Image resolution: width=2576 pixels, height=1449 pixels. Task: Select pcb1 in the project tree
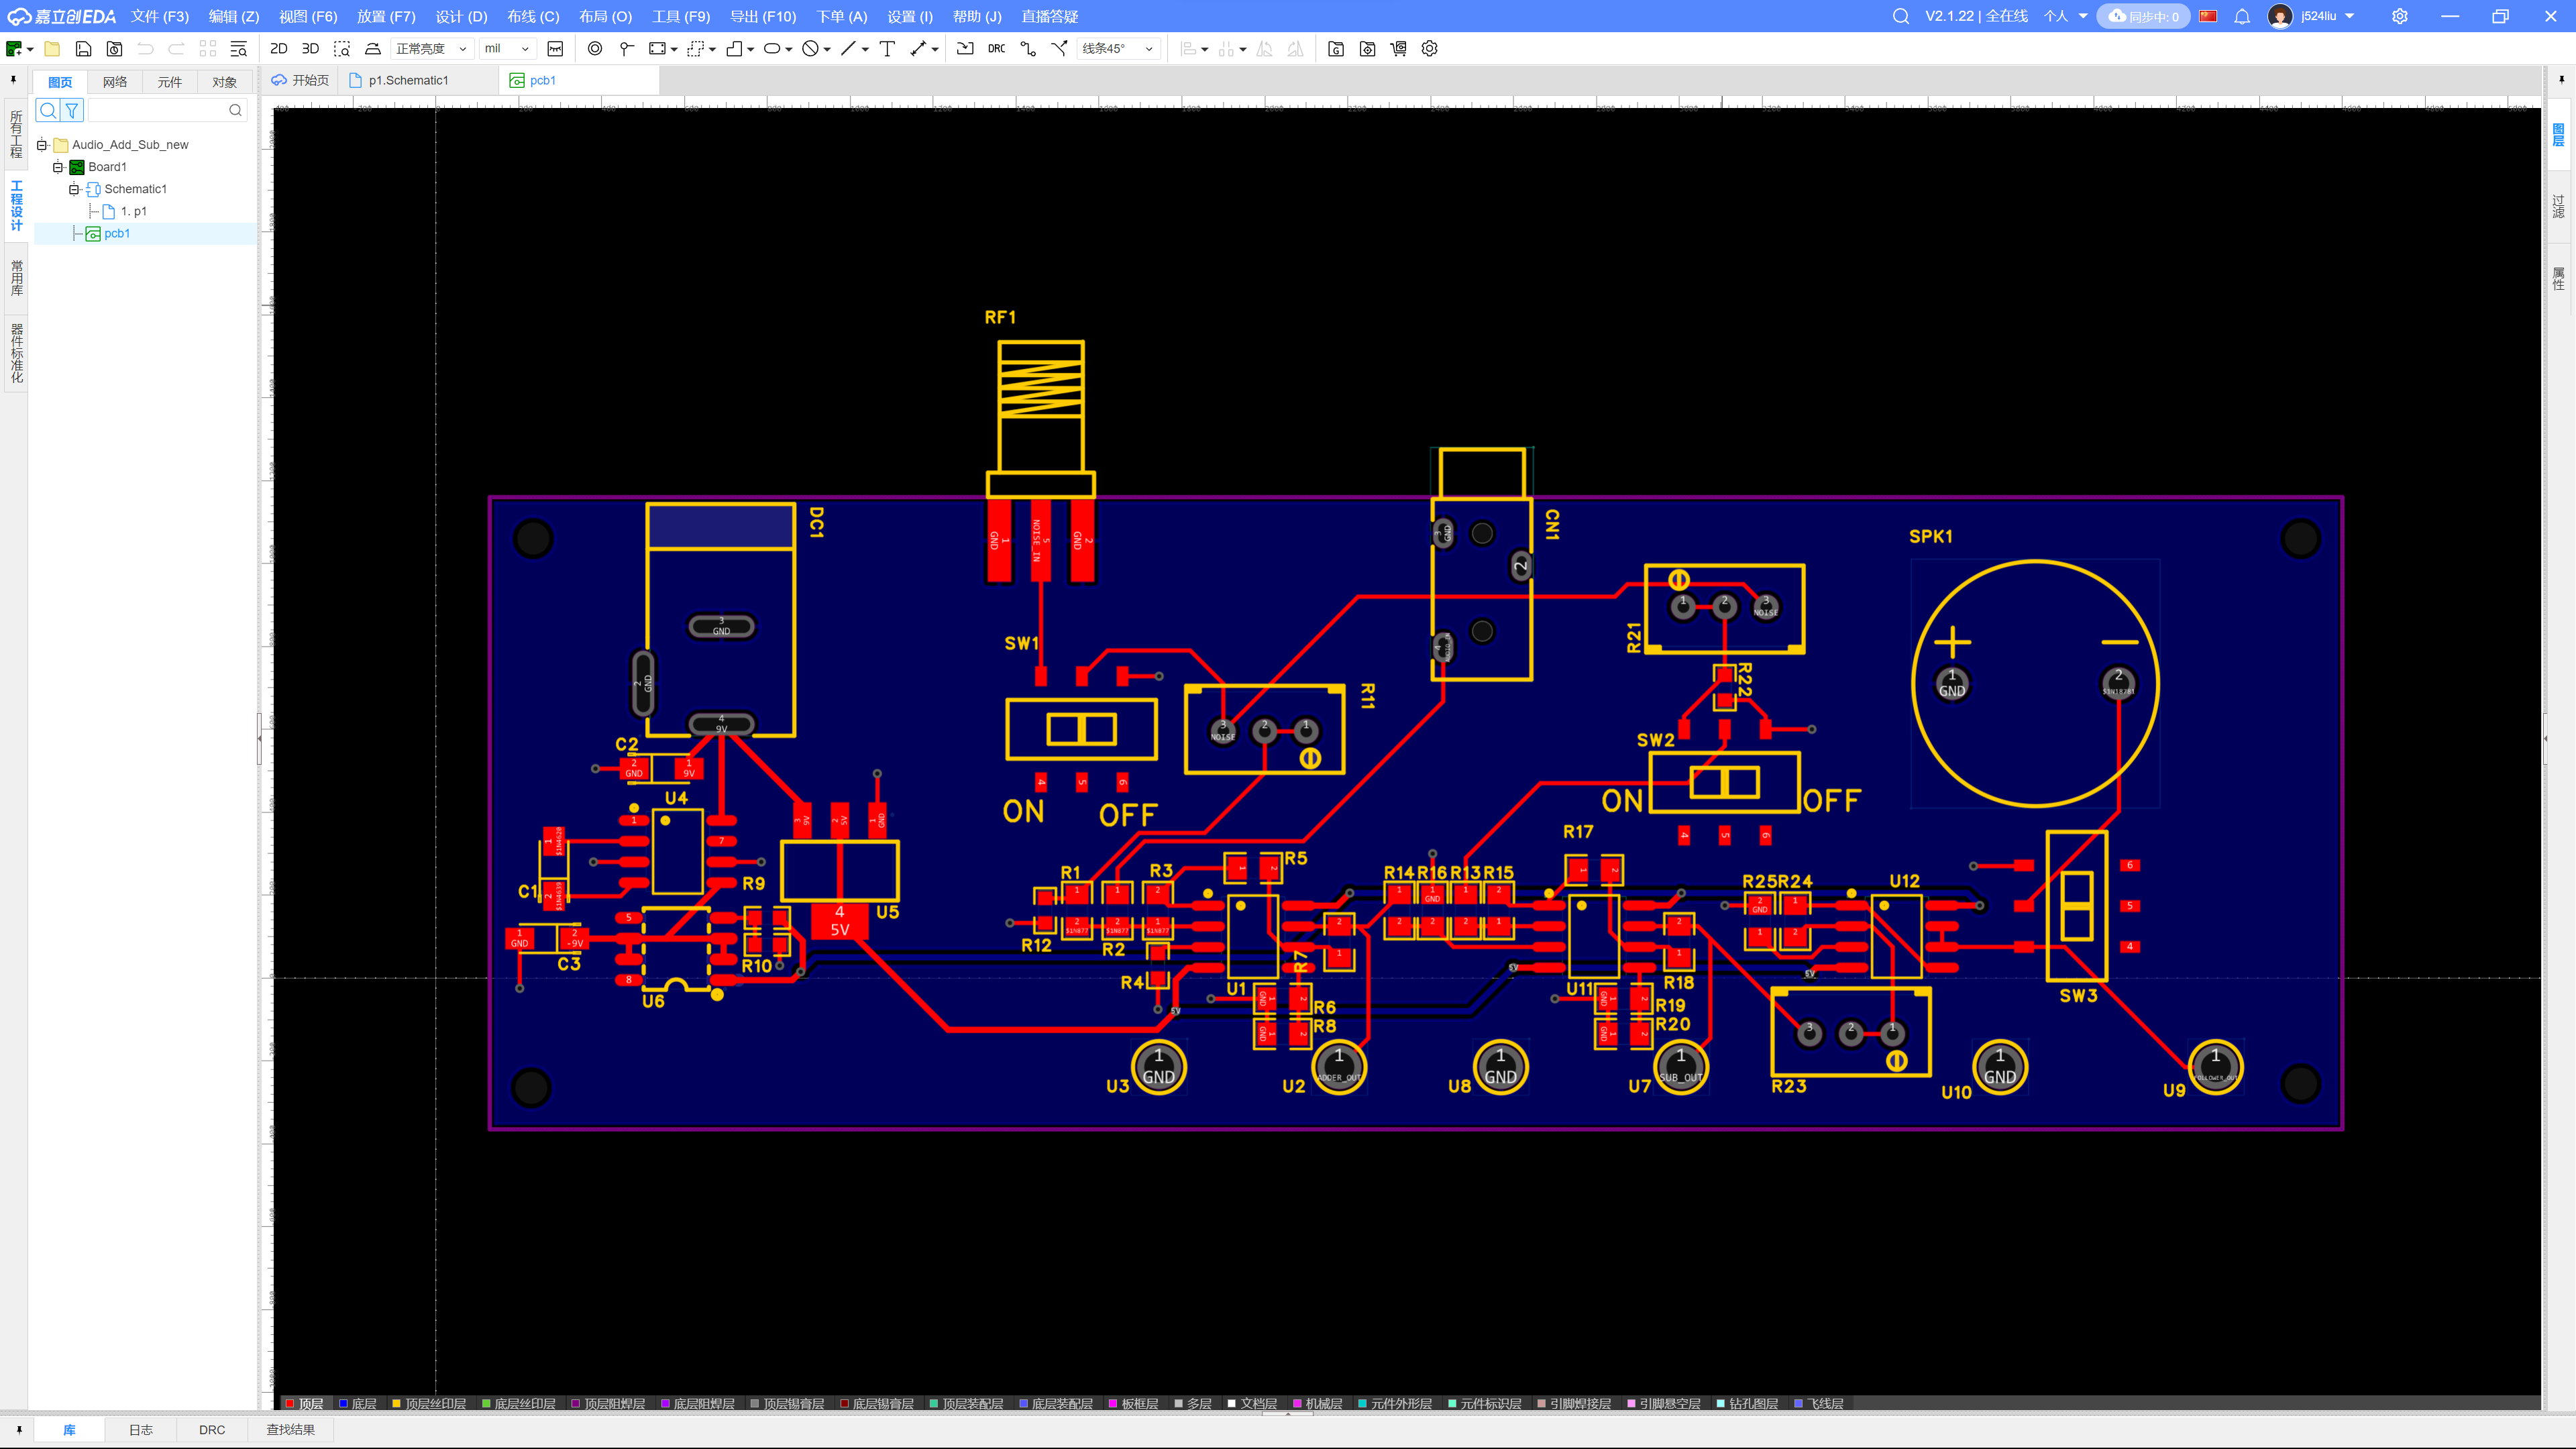(117, 233)
